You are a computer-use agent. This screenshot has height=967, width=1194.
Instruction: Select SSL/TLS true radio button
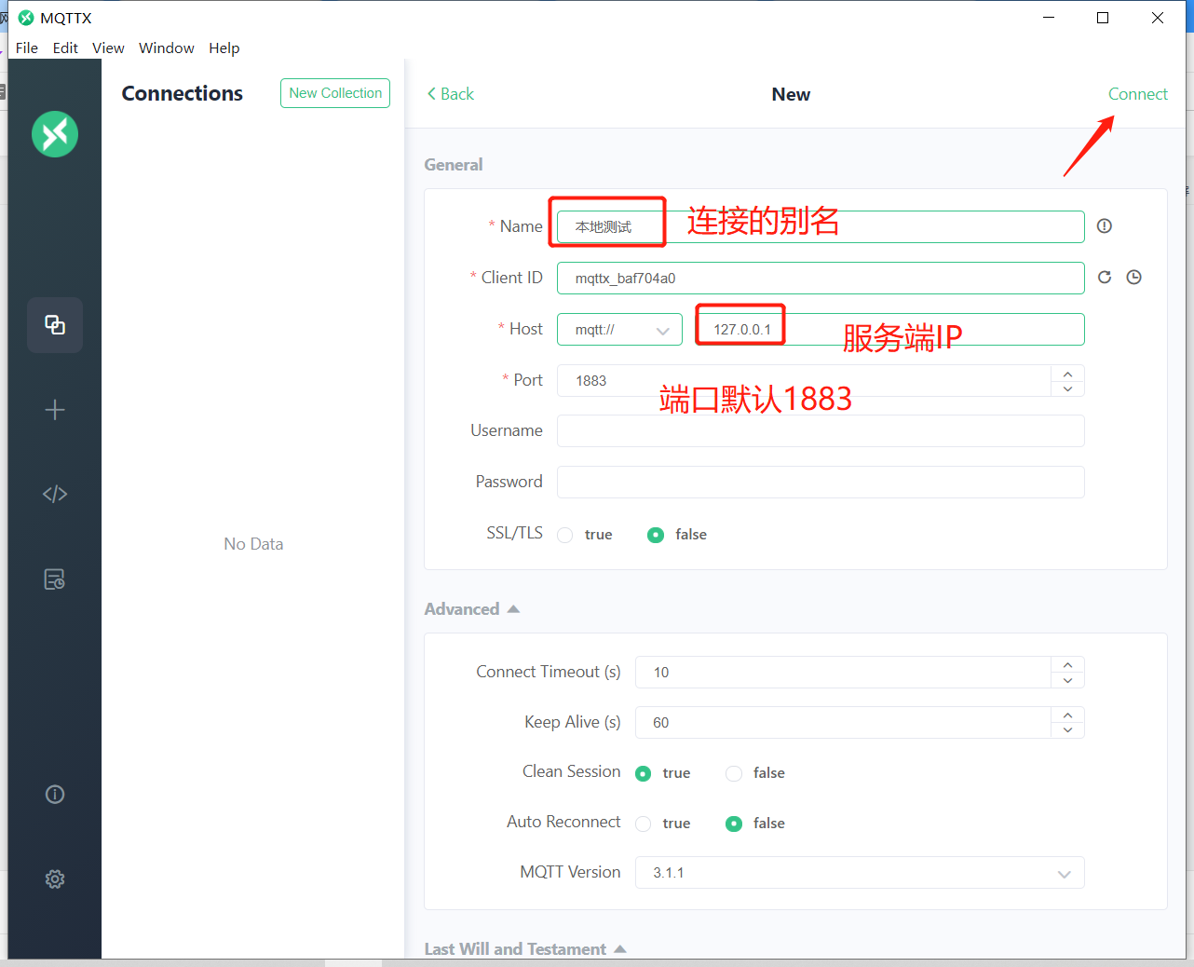(565, 535)
